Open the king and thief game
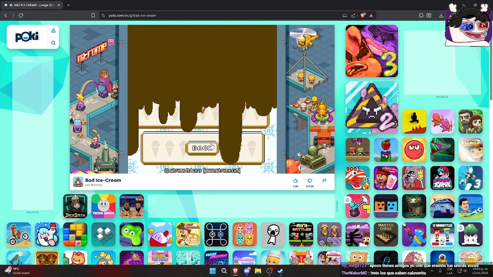Image resolution: width=493 pixels, height=277 pixels. coord(414,178)
